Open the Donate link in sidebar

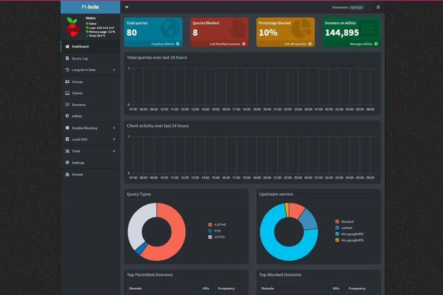click(77, 174)
